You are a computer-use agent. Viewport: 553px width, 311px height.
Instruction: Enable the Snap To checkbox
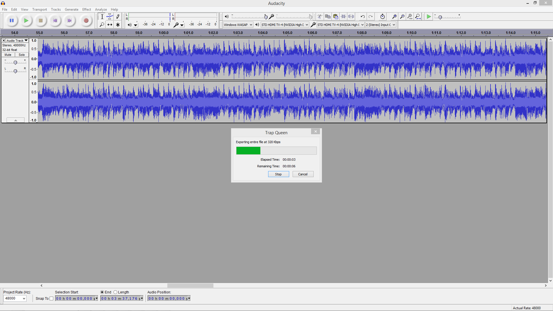52,299
